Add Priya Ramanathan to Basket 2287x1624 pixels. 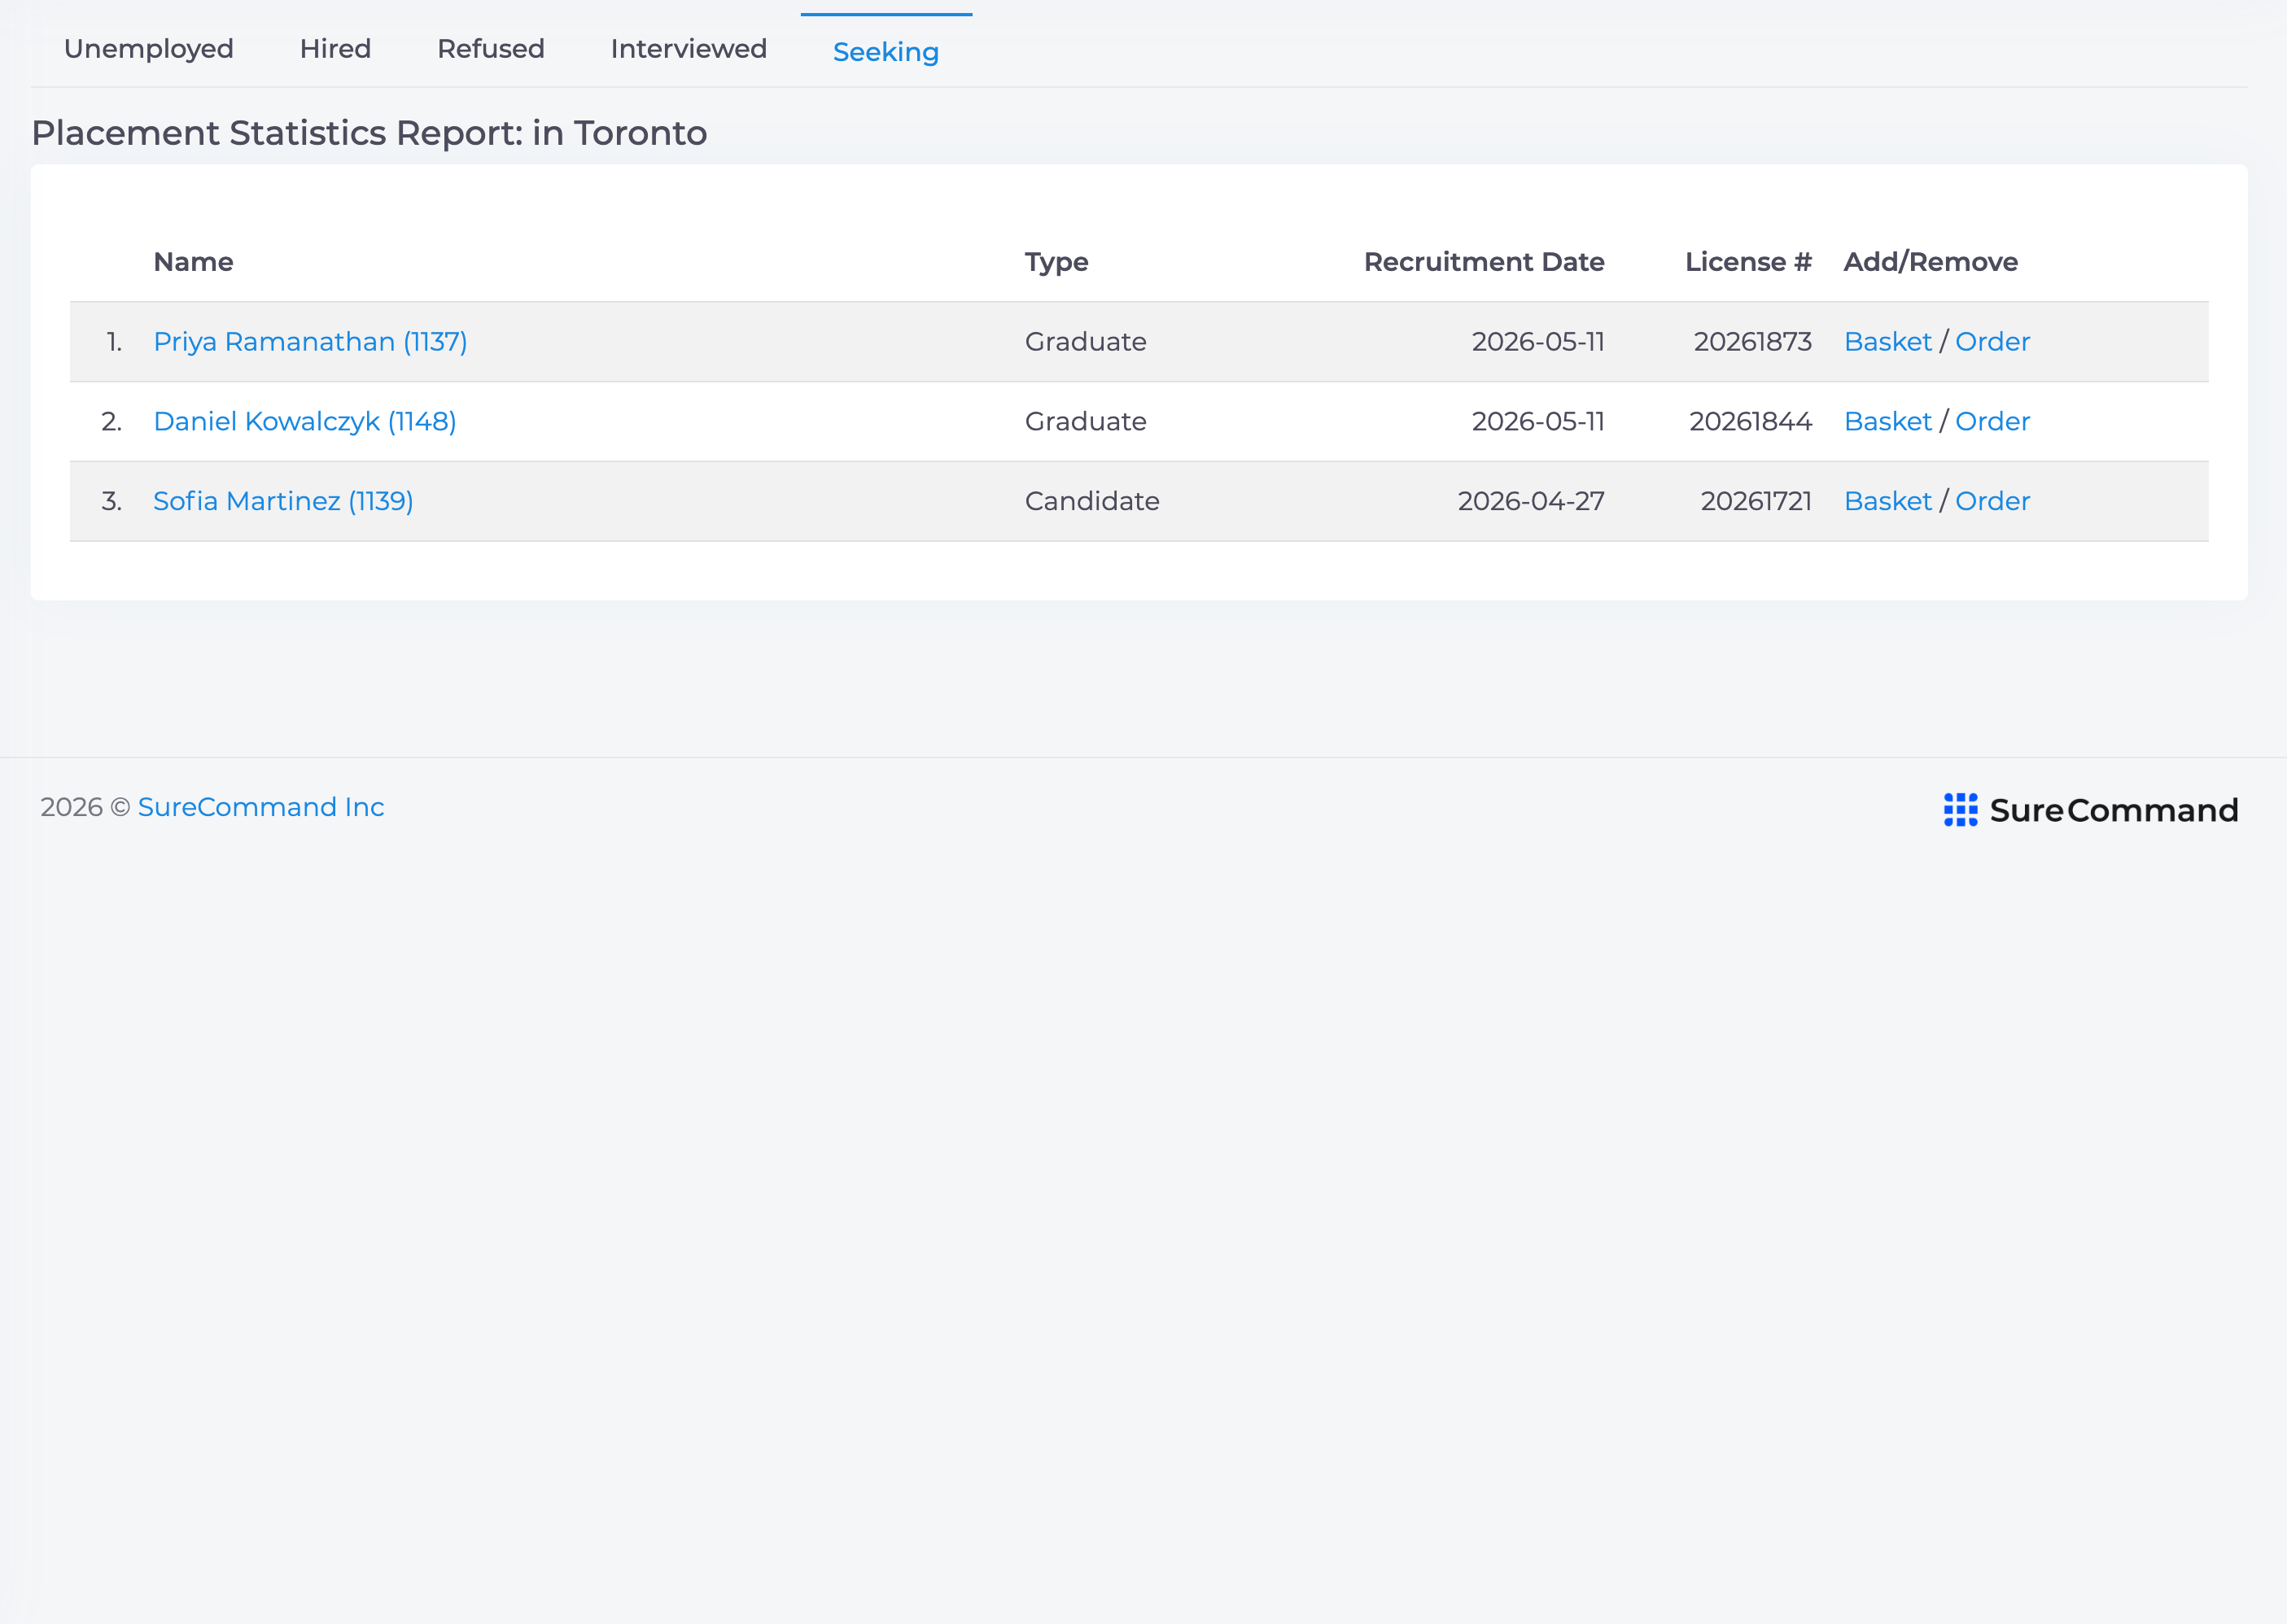[1888, 342]
